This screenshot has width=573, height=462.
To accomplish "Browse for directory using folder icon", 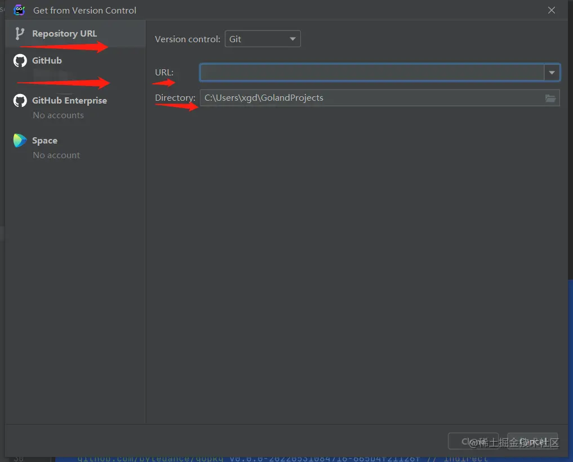I will click(x=550, y=98).
